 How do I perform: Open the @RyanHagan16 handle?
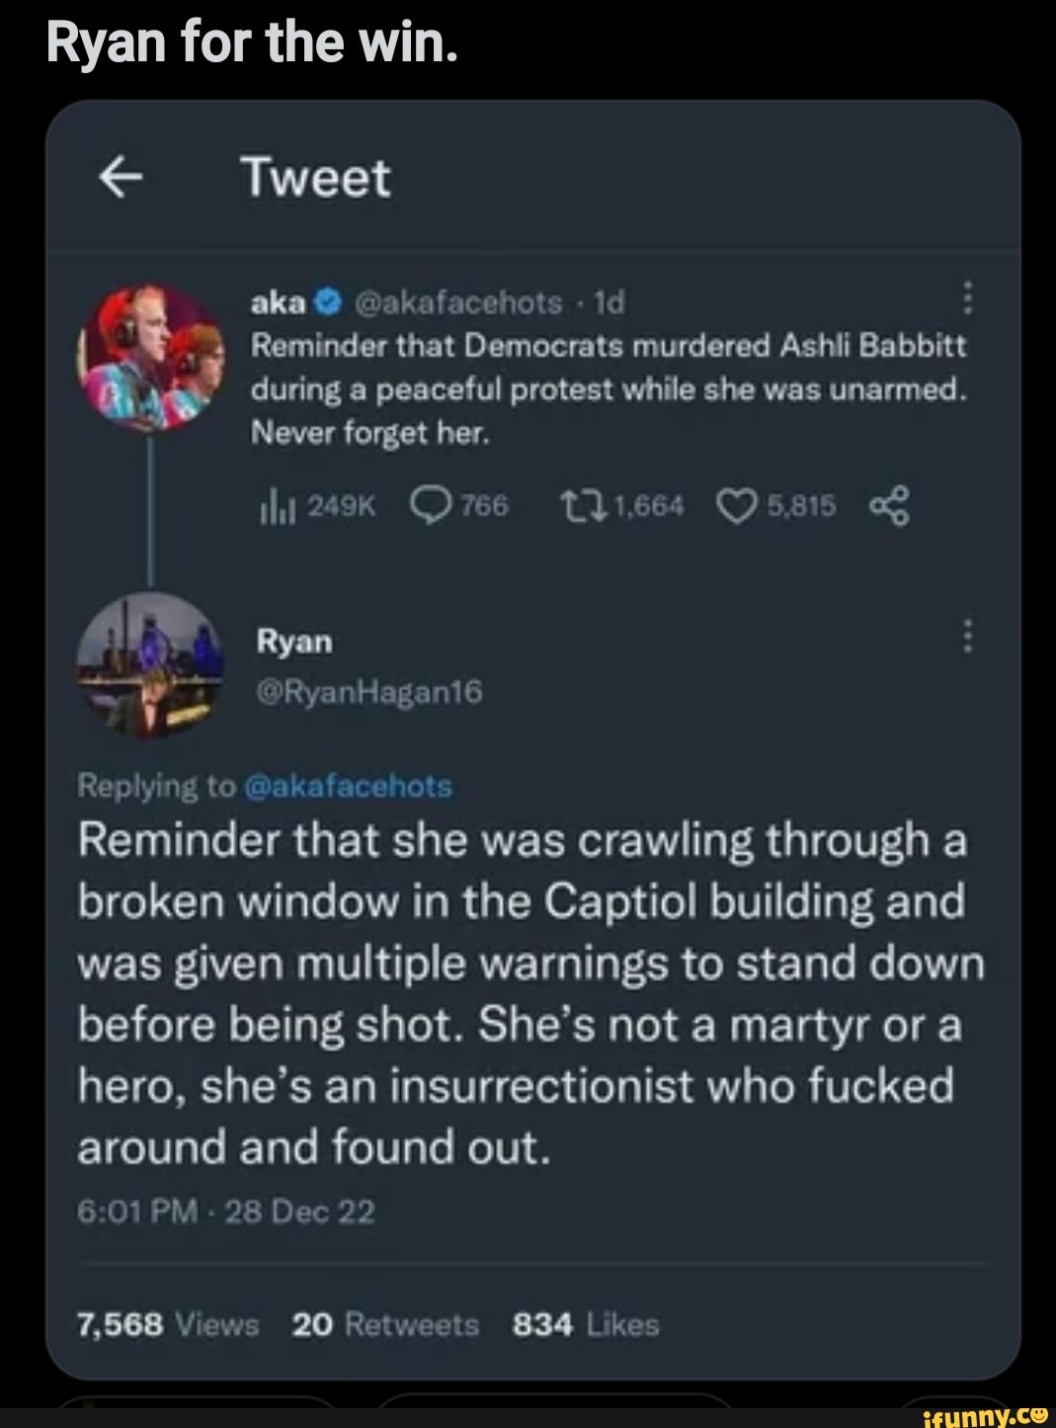click(369, 693)
